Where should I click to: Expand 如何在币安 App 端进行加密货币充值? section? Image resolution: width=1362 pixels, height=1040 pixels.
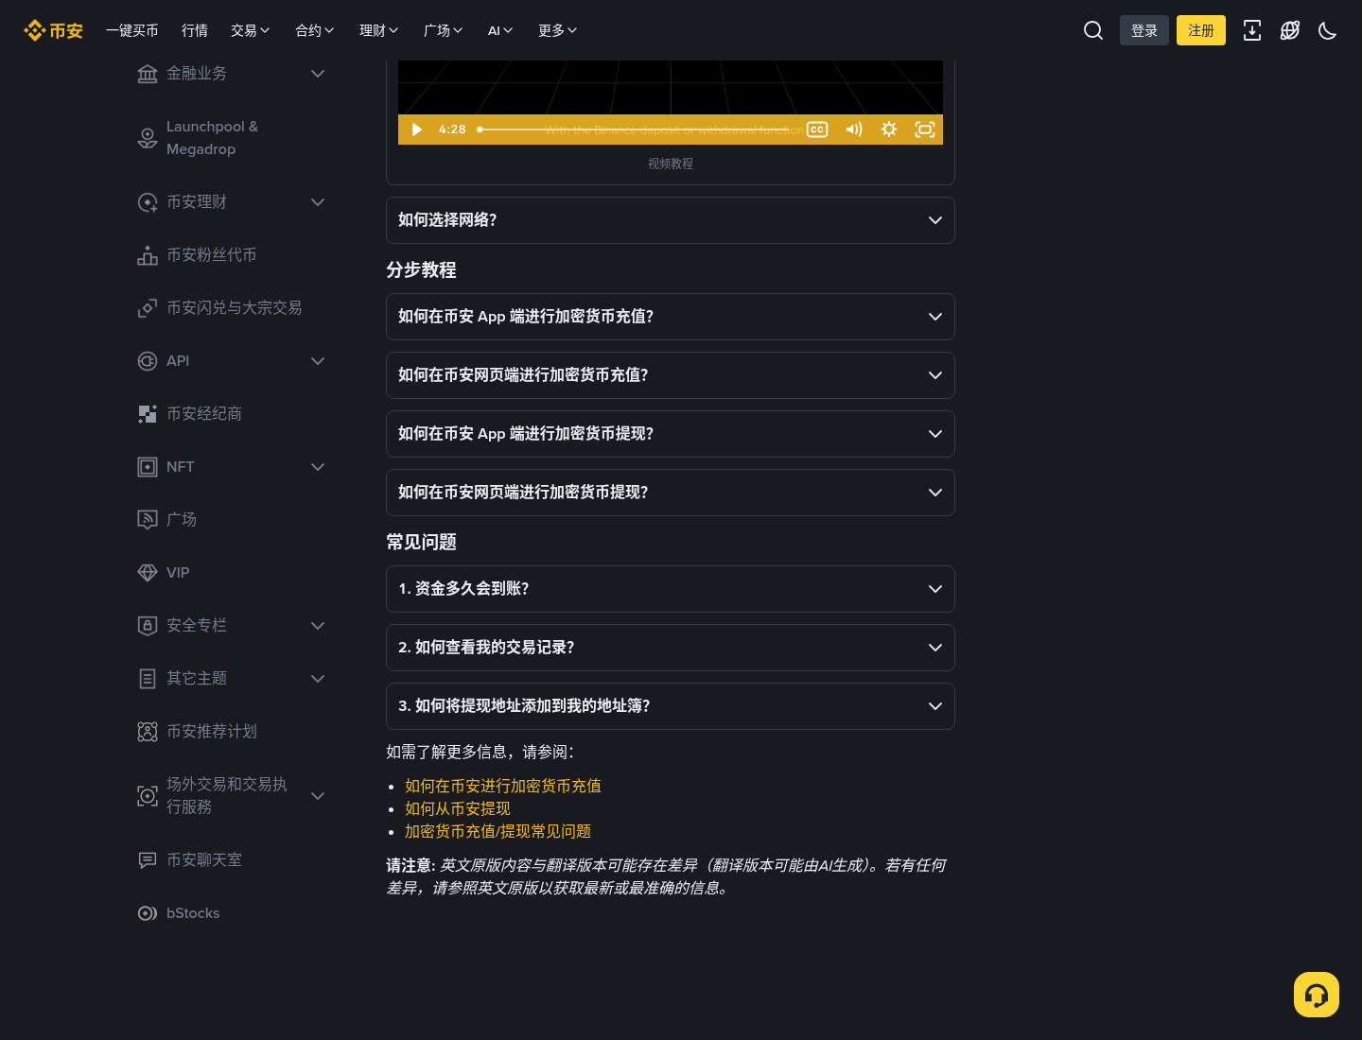[671, 317]
